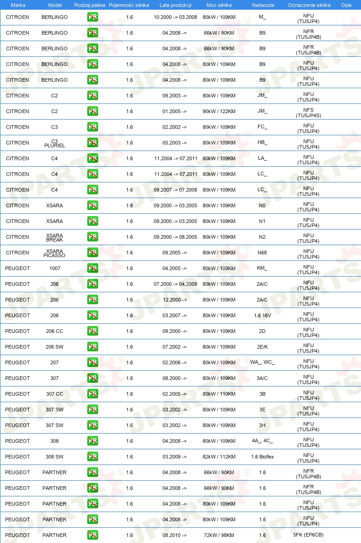
Task: Select the WA_, WC_ body code
Action: click(x=262, y=362)
